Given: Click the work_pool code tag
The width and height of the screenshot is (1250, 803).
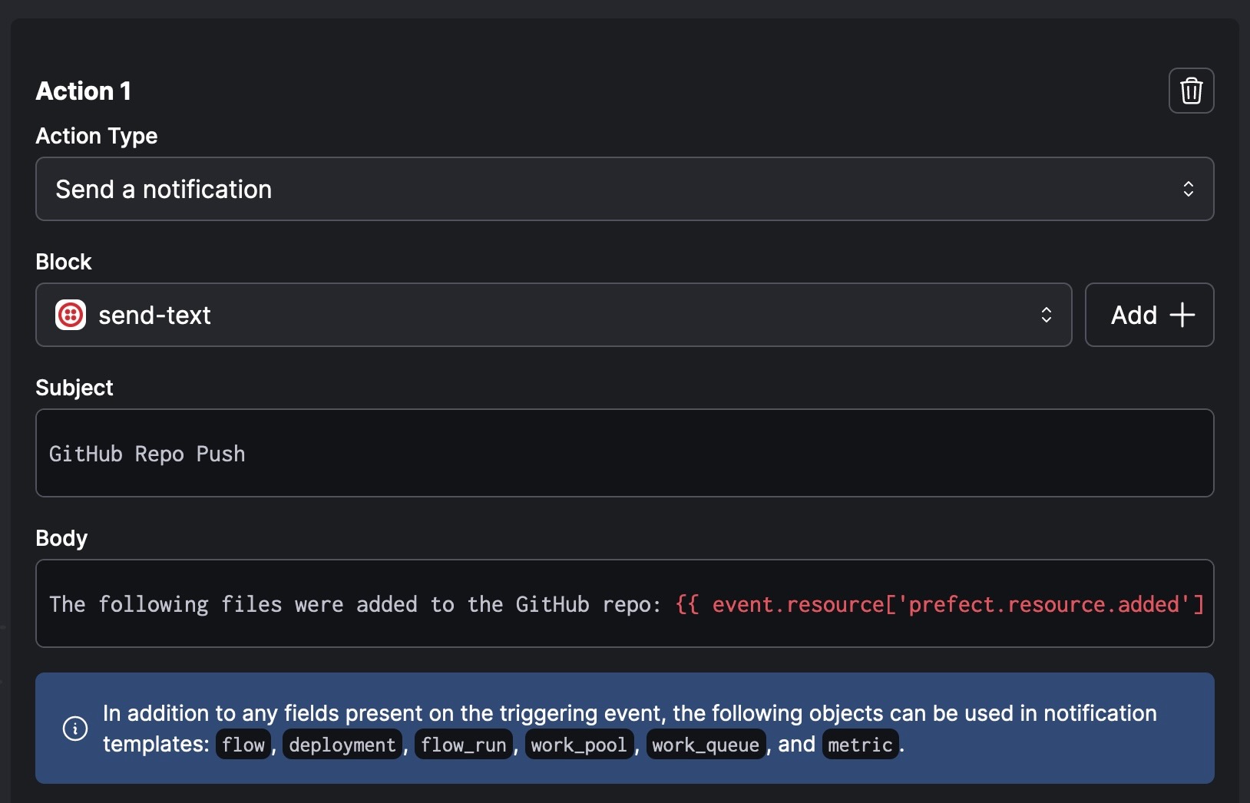Looking at the screenshot, I should (x=579, y=745).
